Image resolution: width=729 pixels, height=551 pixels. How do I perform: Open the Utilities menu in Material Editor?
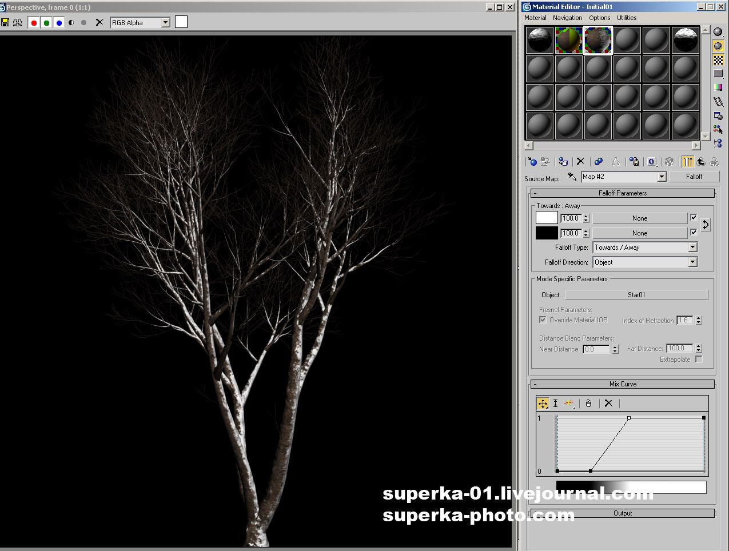pos(626,18)
